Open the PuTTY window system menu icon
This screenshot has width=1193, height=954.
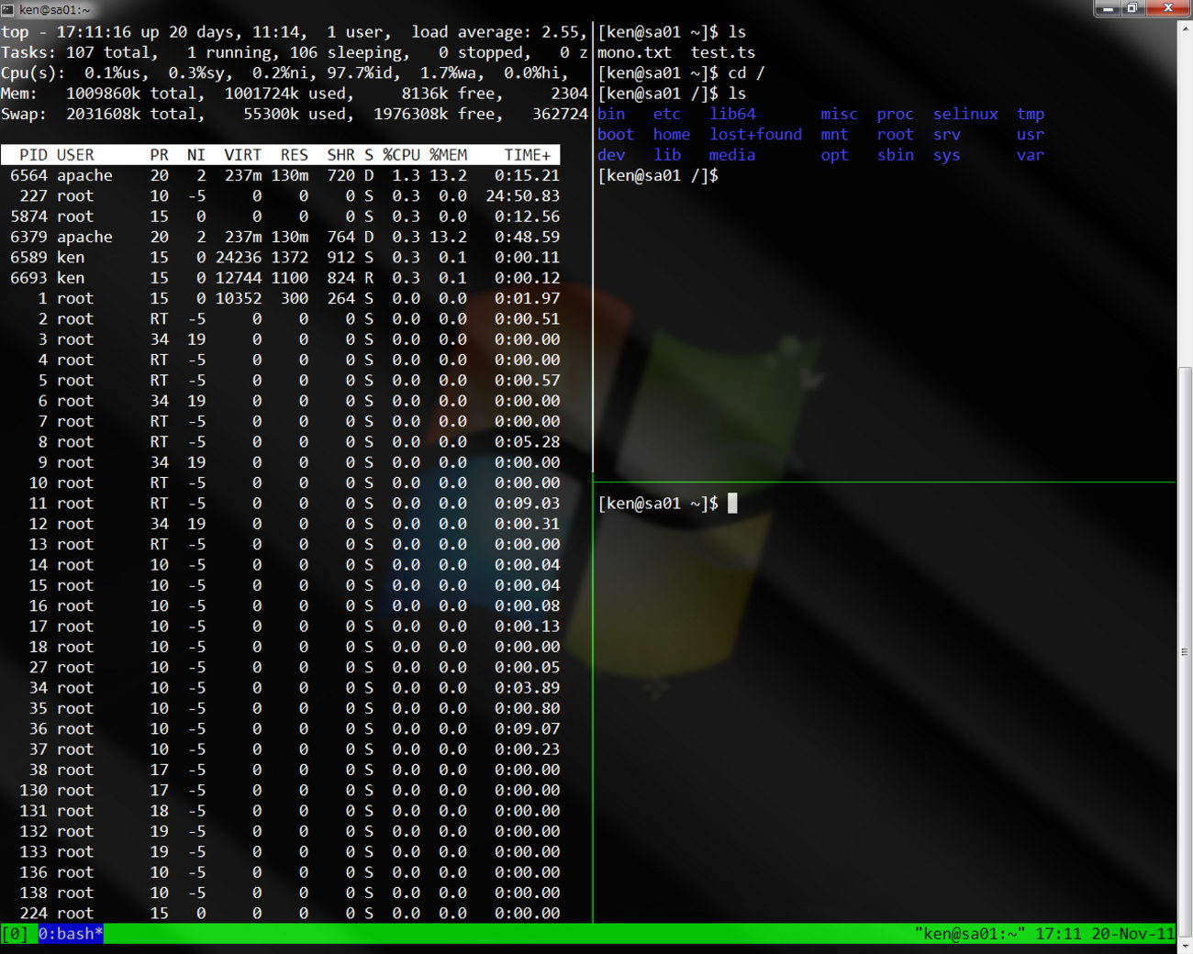(x=7, y=9)
